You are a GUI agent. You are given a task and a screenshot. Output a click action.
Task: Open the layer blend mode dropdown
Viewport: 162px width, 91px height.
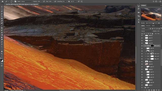[147, 31]
